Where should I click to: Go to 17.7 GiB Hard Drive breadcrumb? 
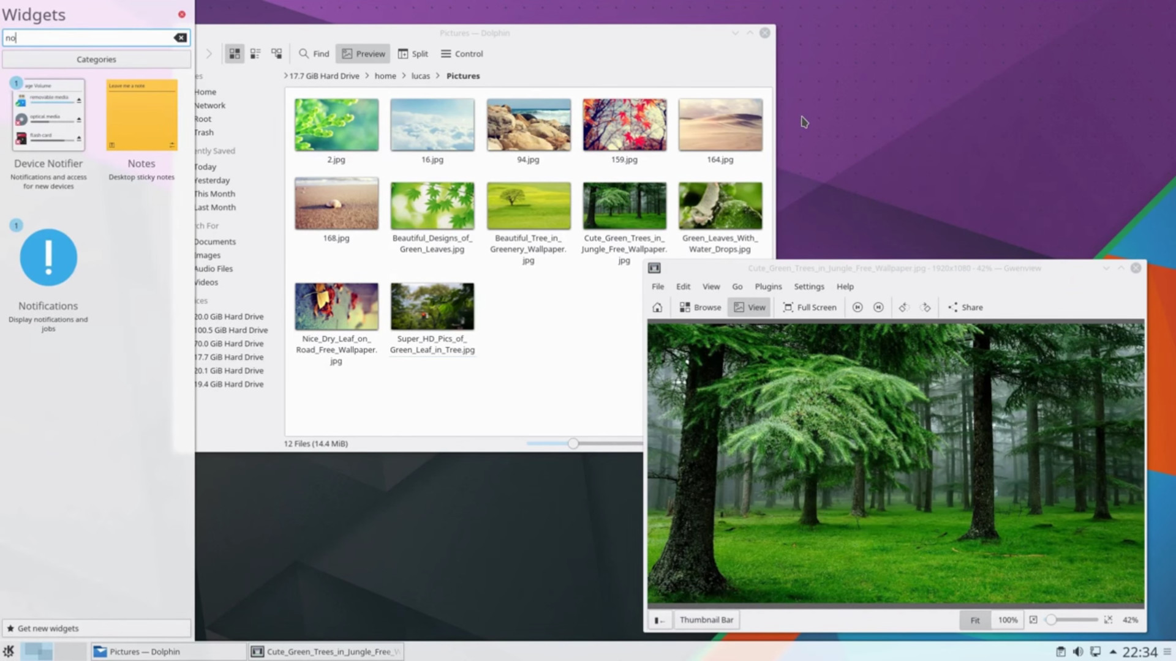pyautogui.click(x=324, y=76)
